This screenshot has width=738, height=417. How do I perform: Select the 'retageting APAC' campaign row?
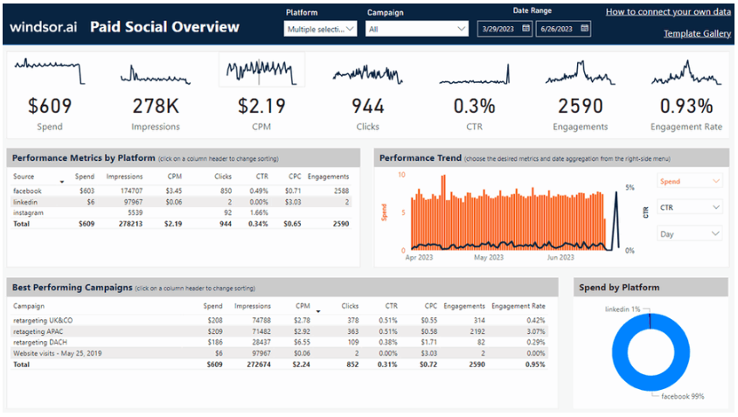(280, 331)
